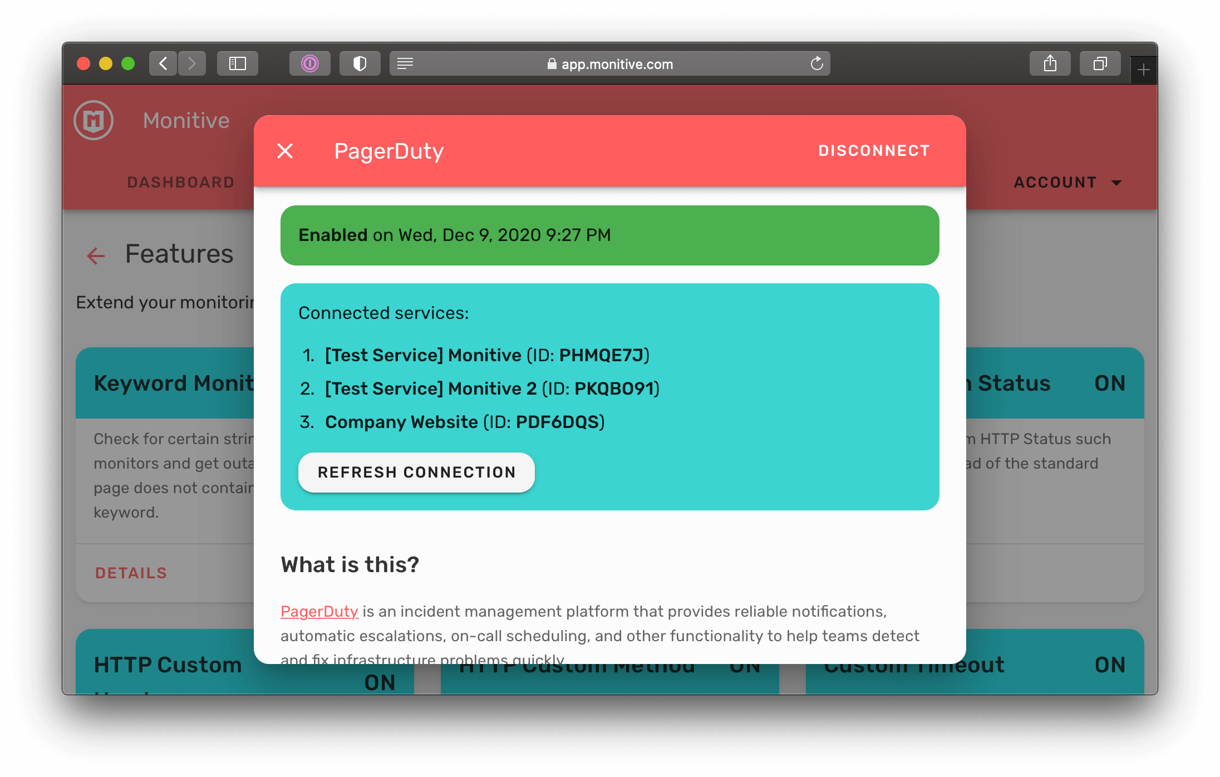
Task: Show Reader view icon
Action: coord(405,63)
